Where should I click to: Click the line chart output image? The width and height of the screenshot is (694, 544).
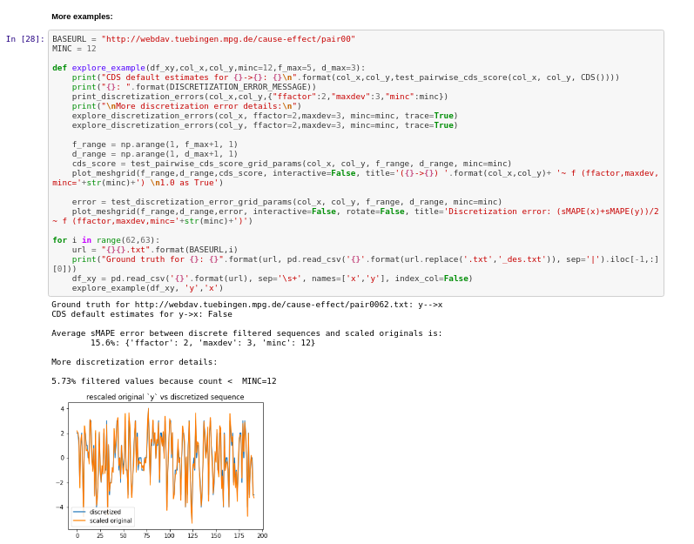(160, 466)
